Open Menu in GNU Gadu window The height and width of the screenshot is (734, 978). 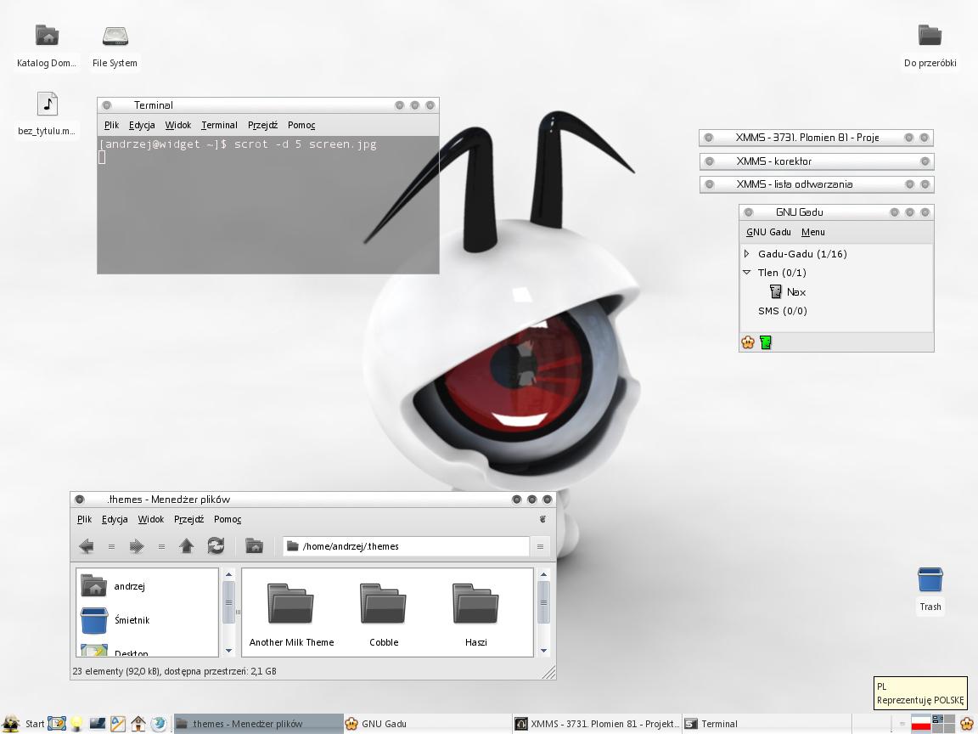pos(813,232)
